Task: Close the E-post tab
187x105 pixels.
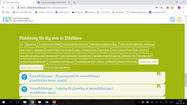Action: coord(69,2)
